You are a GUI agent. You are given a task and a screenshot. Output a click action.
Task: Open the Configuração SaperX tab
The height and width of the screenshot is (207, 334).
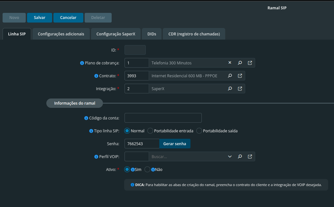point(116,34)
